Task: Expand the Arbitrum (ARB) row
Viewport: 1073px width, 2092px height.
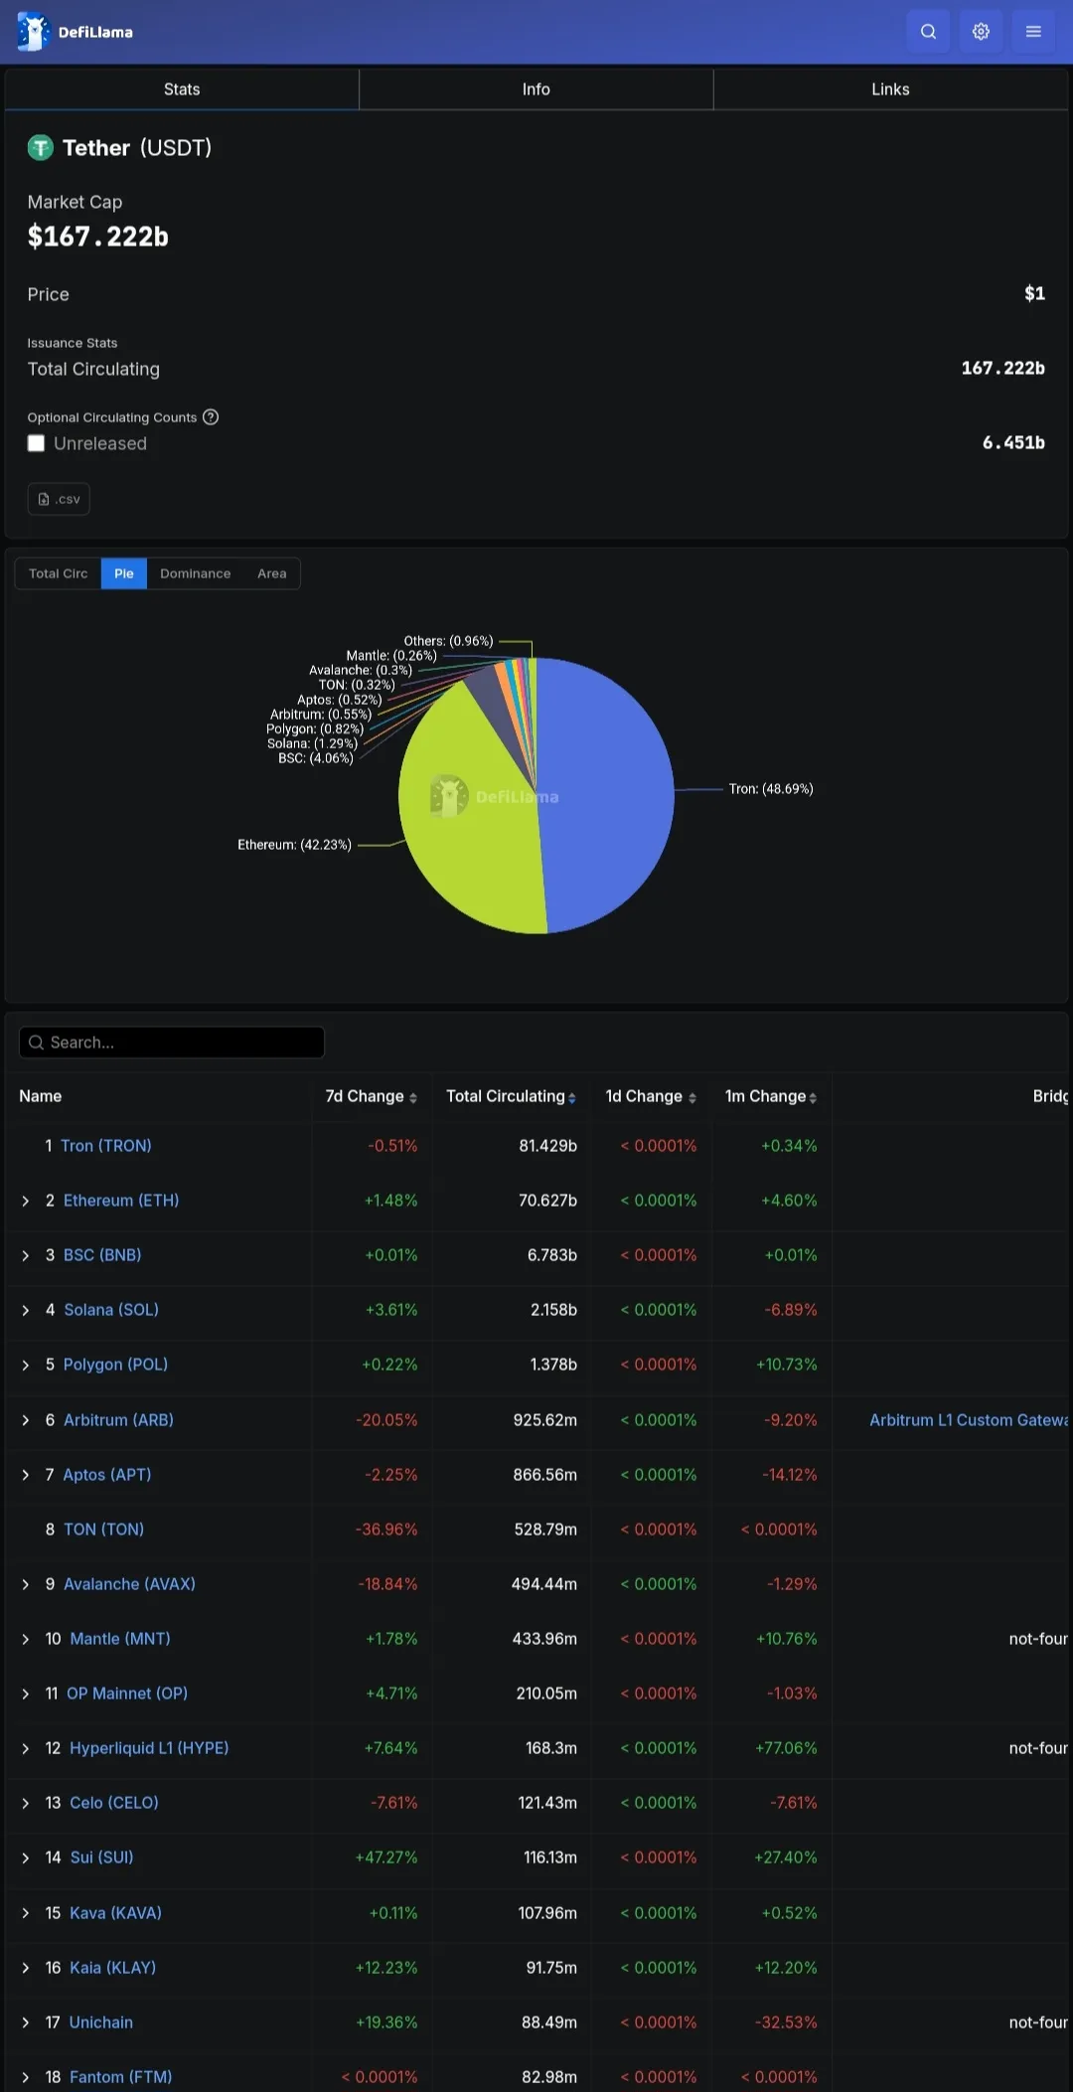Action: tap(26, 1421)
